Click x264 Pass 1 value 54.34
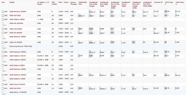Image resolution: width=186 pixels, height=95 pixels. pyautogui.click(x=167, y=12)
